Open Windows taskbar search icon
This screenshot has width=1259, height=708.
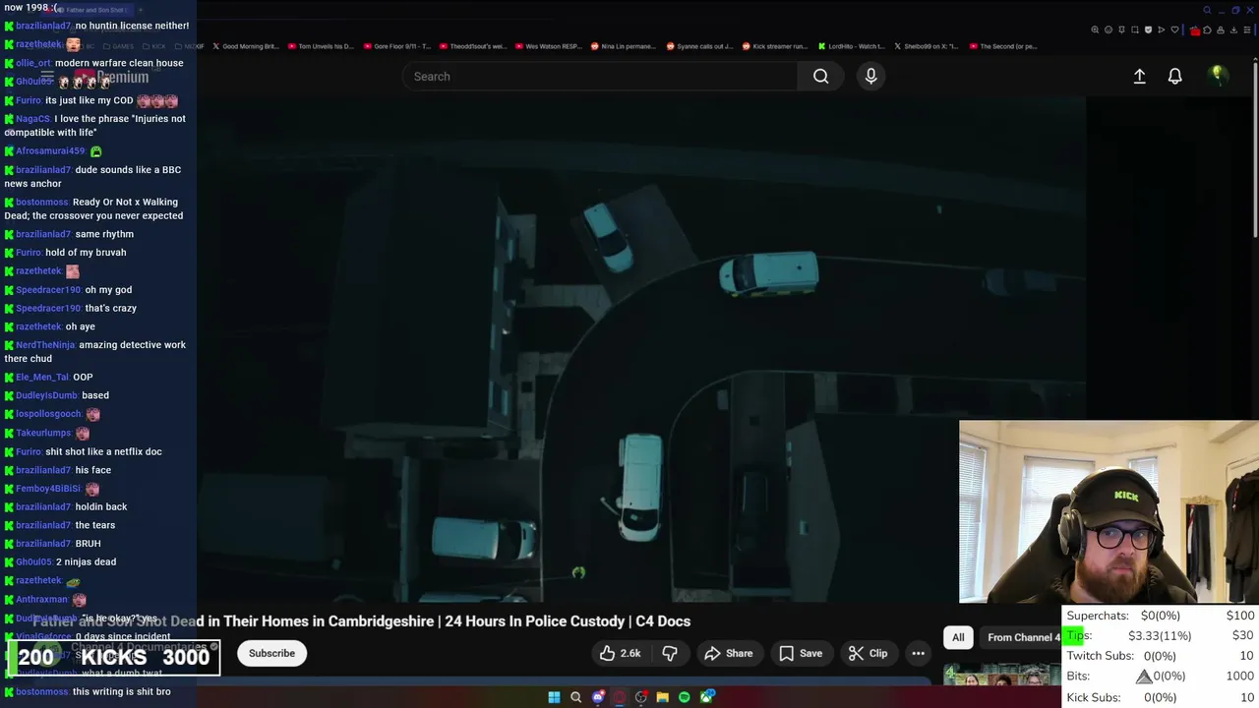pos(576,697)
